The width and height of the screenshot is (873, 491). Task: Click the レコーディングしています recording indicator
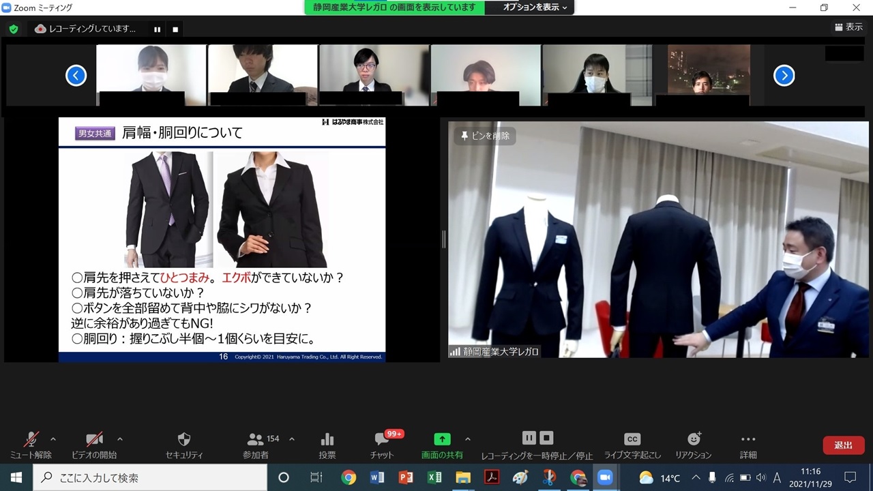click(85, 29)
